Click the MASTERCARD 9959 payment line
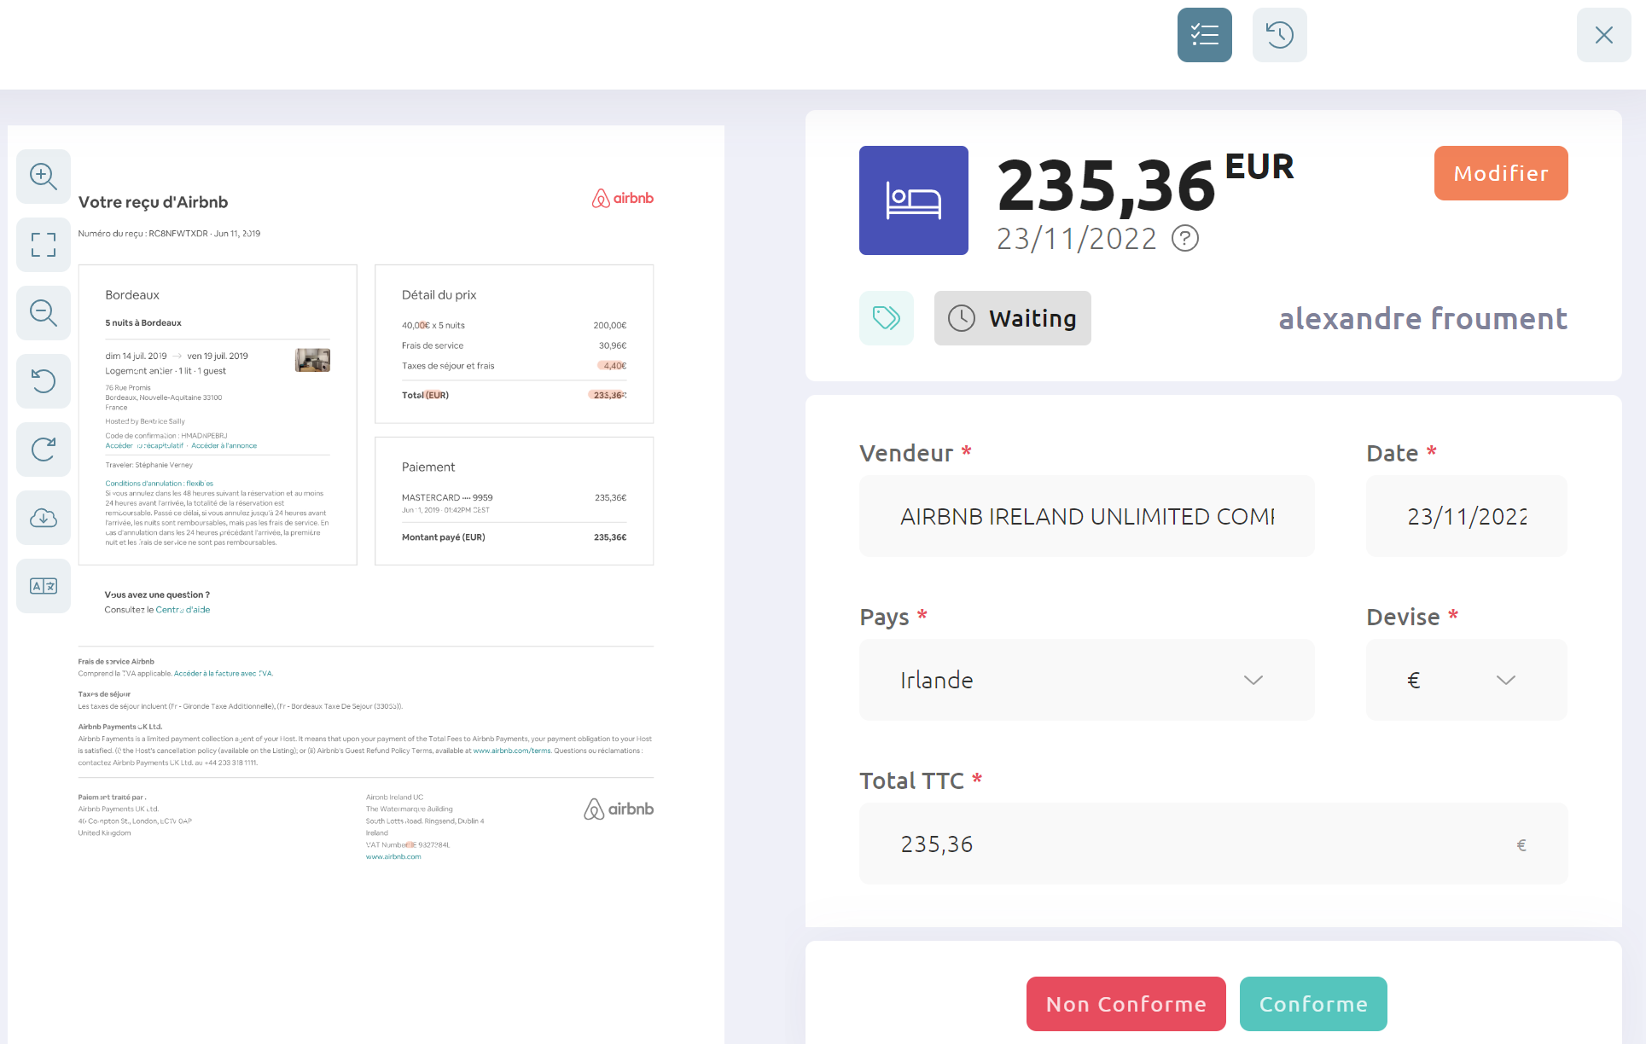The height and width of the screenshot is (1044, 1646). click(514, 498)
